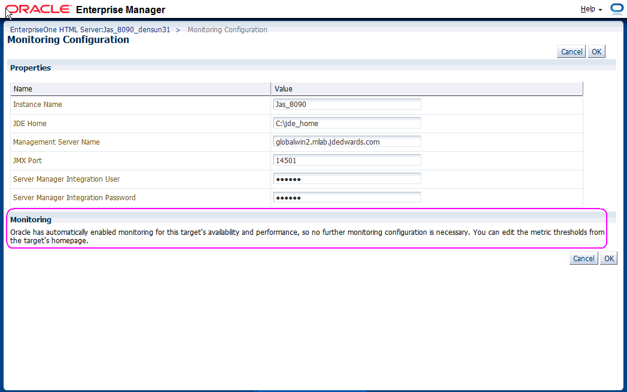Image resolution: width=627 pixels, height=392 pixels.
Task: Click the lower Cancel button
Action: click(x=584, y=259)
